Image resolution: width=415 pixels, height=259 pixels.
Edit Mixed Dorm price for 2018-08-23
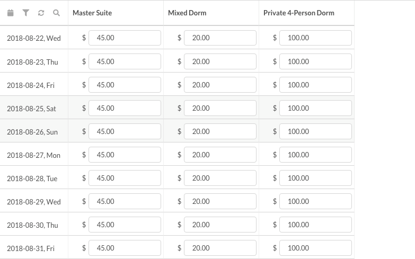click(220, 61)
